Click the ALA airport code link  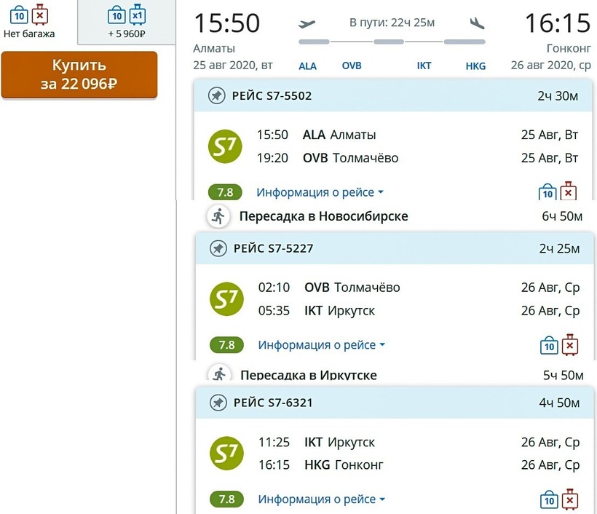[308, 66]
